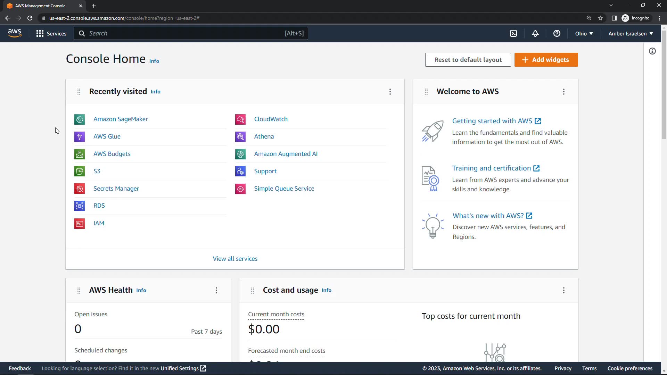Viewport: 667px width, 375px height.
Task: Click the Secrets Manager service icon
Action: (80, 189)
